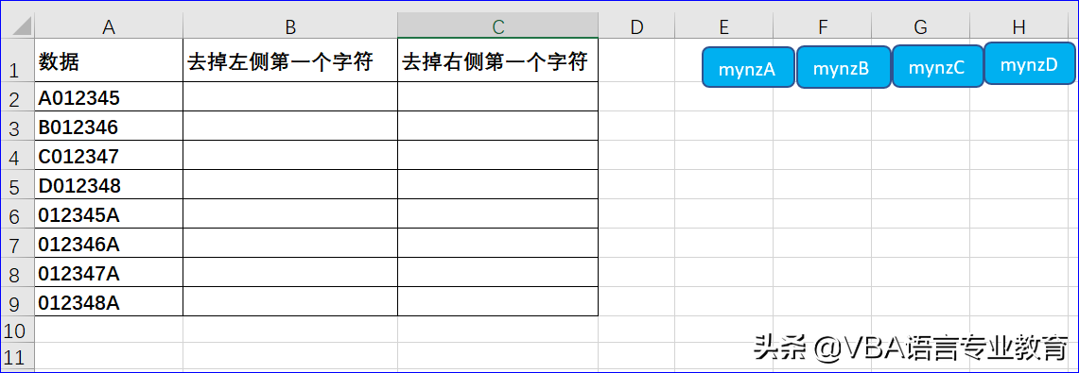Select row 1 header
1079x373 pixels.
tap(18, 60)
